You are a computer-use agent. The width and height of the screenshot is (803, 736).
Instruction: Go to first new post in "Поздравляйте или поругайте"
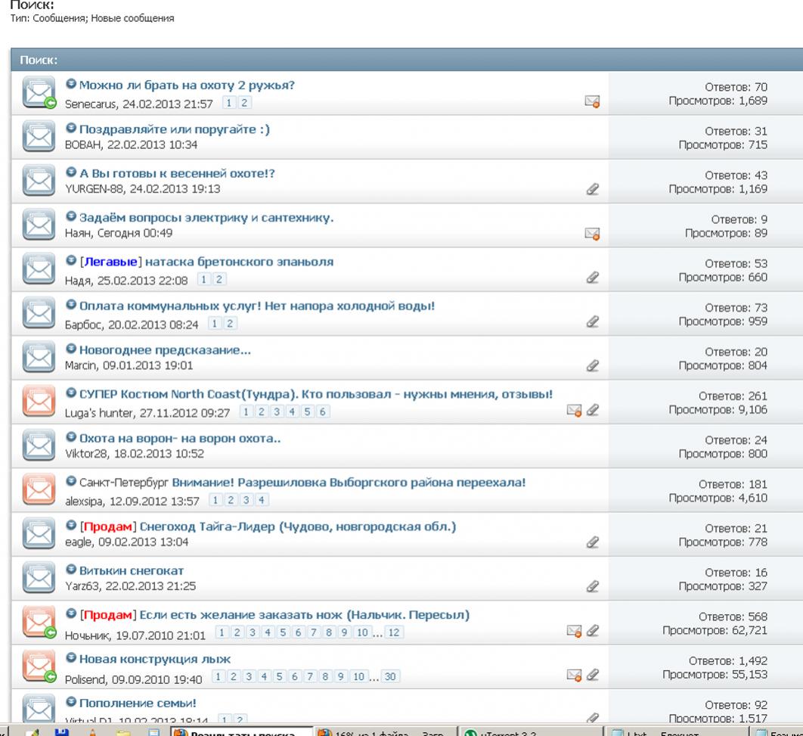point(71,129)
